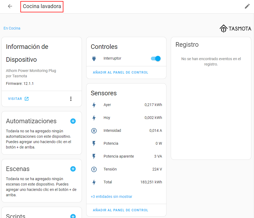This screenshot has width=254, height=218.
Task: Open the En Cocina area link
Action: pos(12,28)
